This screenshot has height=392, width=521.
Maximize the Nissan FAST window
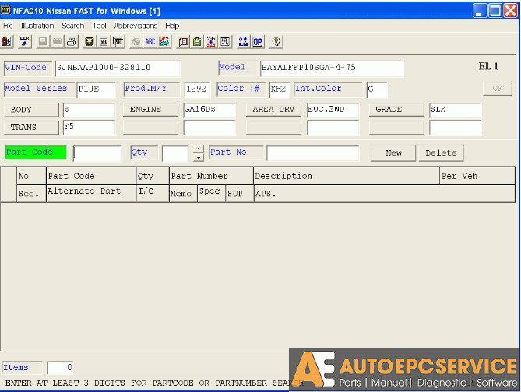495,11
